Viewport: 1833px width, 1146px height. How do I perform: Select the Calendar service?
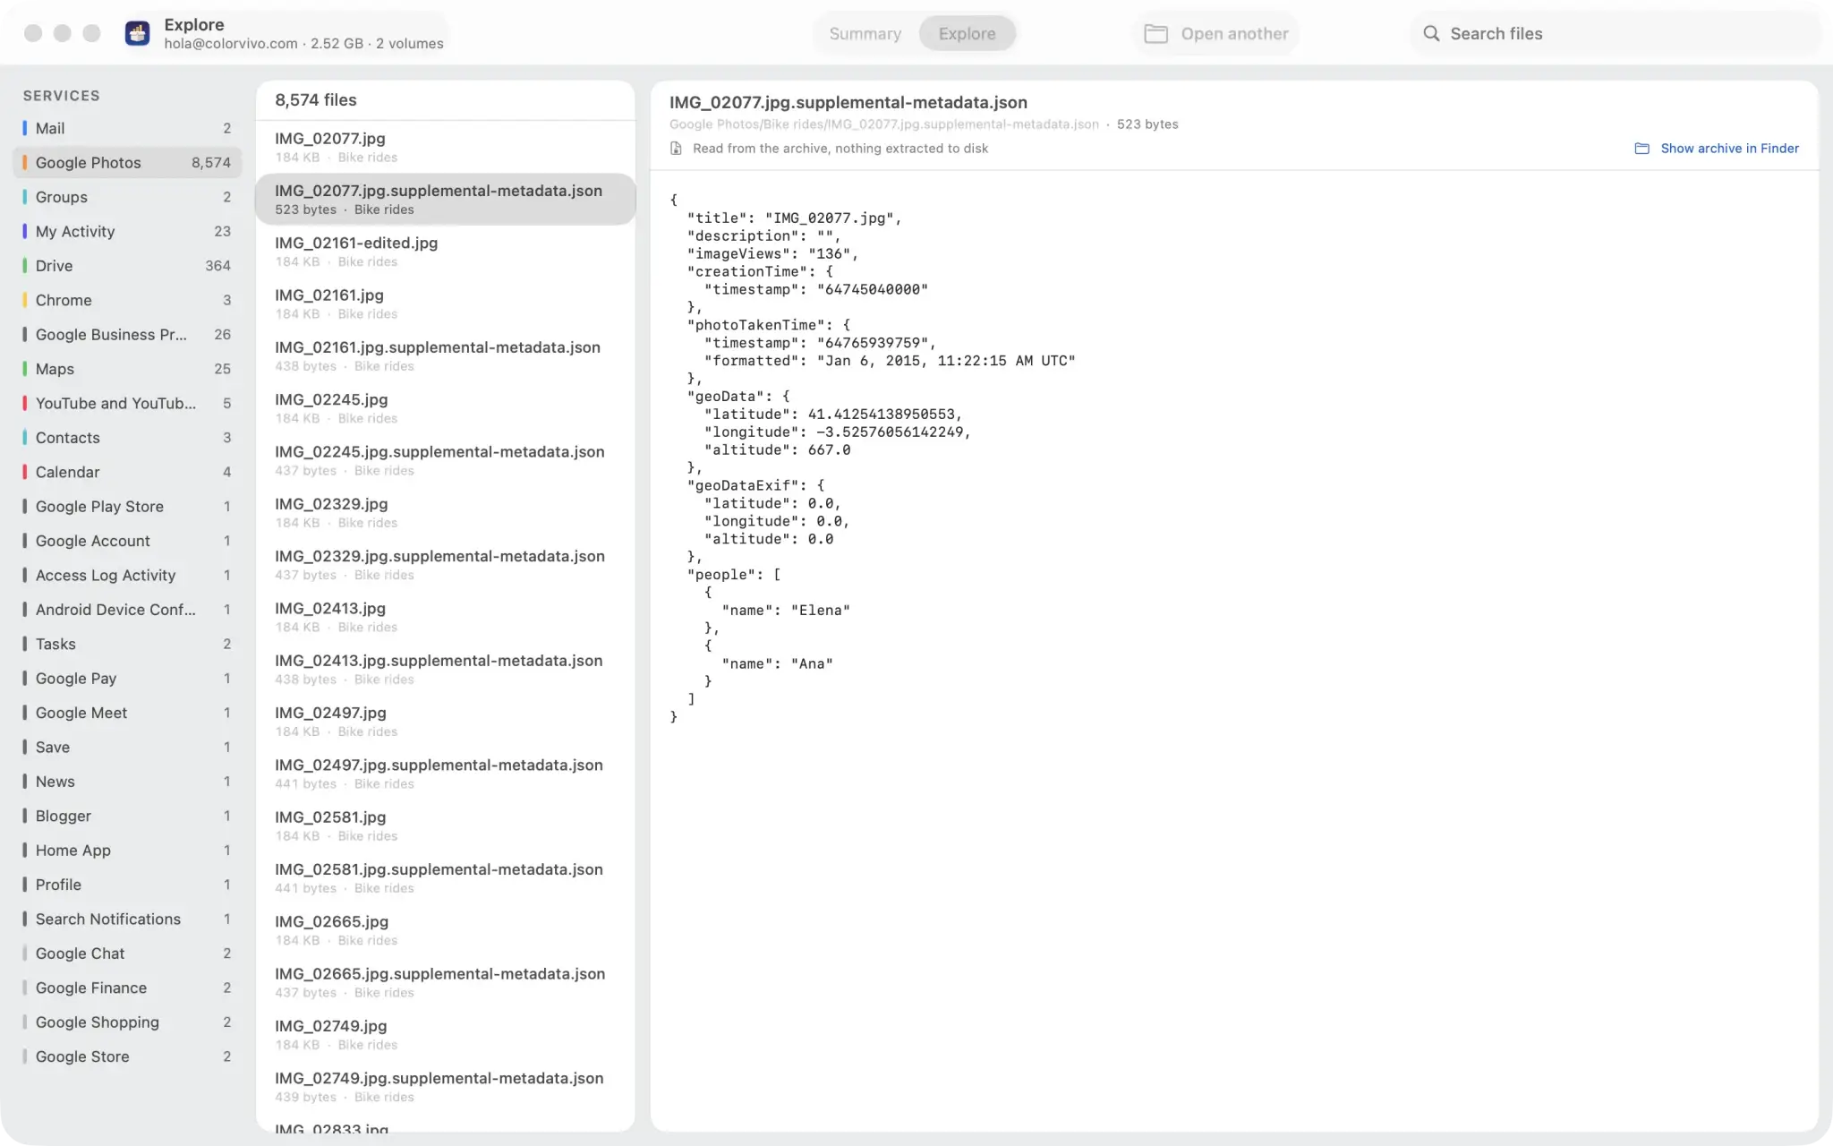point(127,472)
